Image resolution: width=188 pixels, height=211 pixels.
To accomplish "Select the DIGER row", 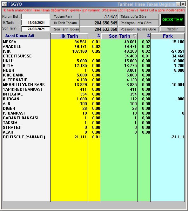I will click(94, 109).
